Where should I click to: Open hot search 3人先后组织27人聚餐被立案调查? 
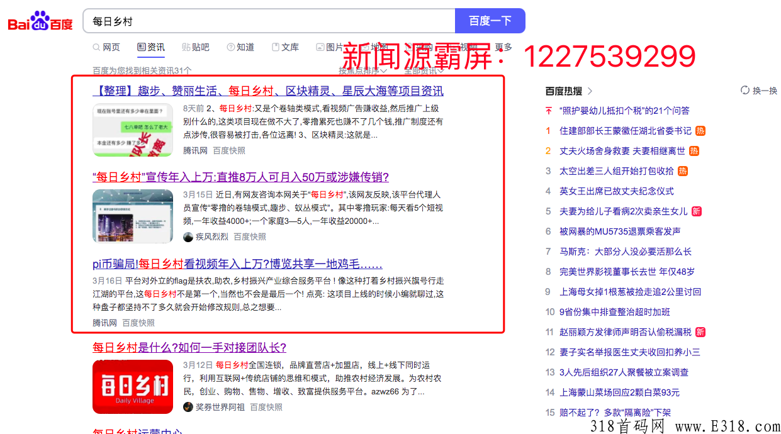pyautogui.click(x=624, y=372)
